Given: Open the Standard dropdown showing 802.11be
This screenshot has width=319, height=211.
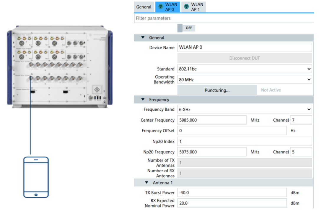Looking at the screenshot, I should 244,69.
